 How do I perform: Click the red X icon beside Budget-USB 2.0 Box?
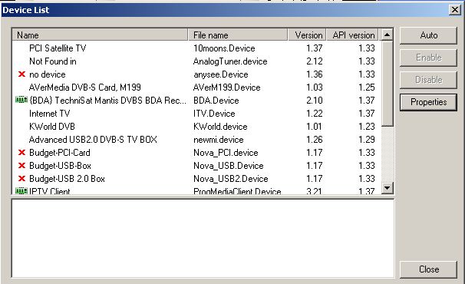click(x=21, y=179)
